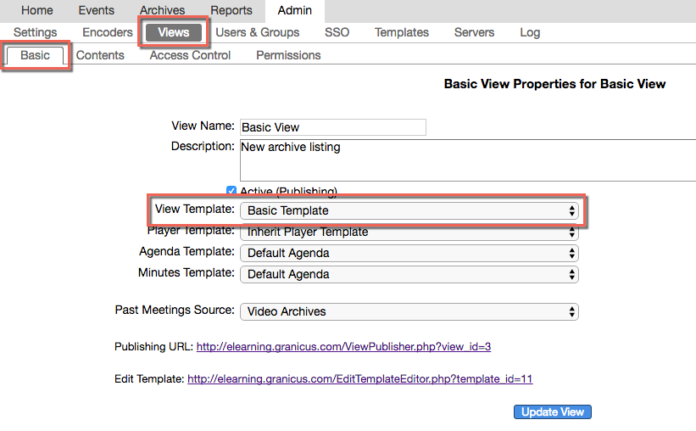Expand the Player Template dropdown
696x431 pixels.
click(409, 232)
